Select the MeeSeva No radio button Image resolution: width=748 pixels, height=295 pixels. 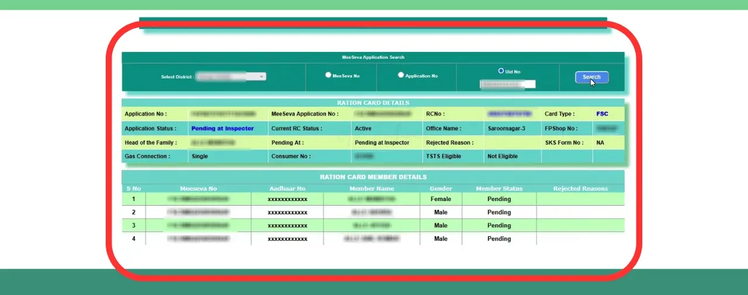point(328,75)
